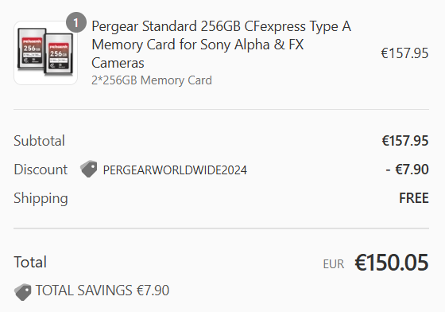The image size is (445, 312).
Task: Click the Discount label
Action: (x=41, y=170)
